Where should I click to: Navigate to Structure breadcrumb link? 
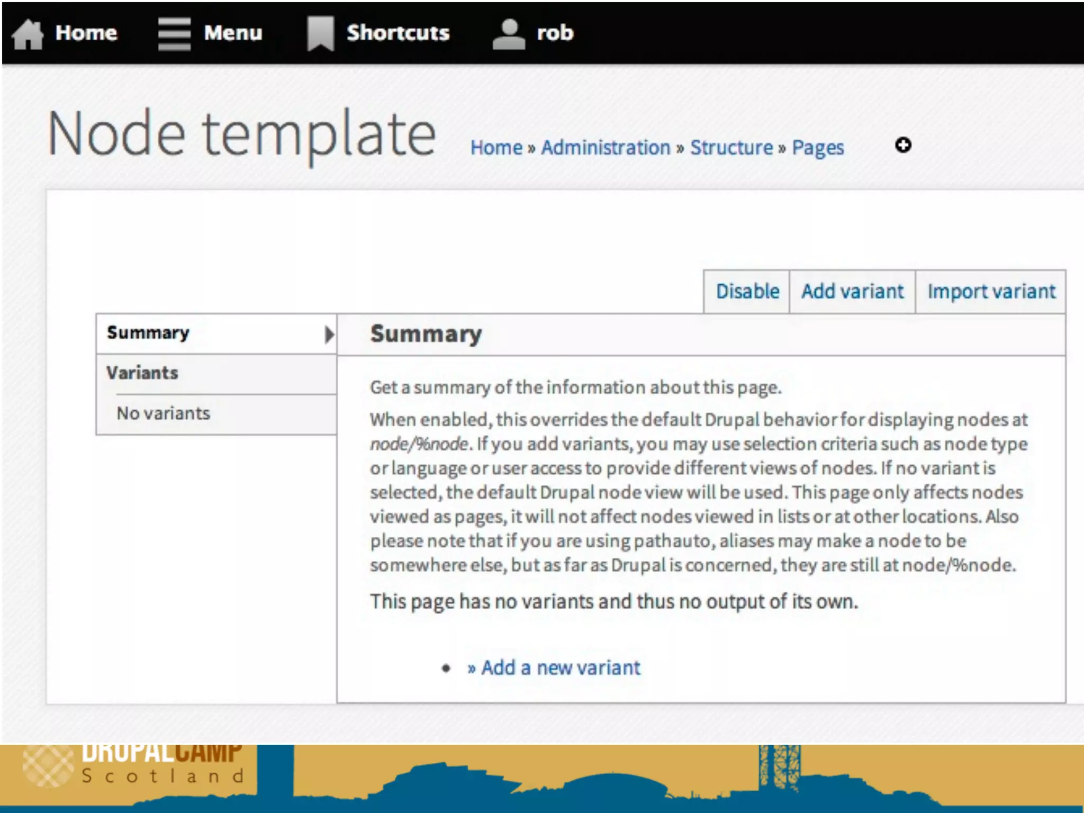pyautogui.click(x=731, y=148)
